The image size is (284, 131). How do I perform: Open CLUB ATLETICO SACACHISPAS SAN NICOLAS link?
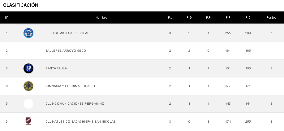coord(80,122)
